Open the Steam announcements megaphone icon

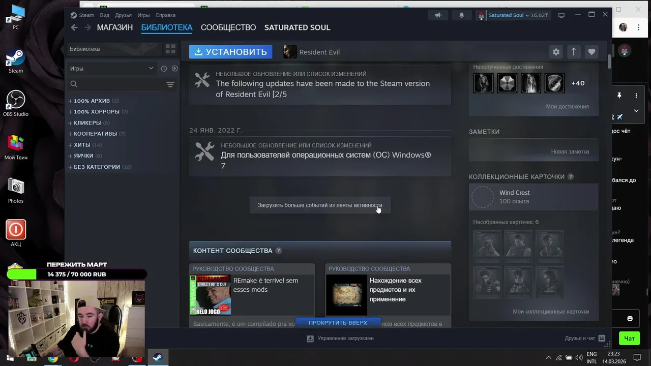pyautogui.click(x=438, y=15)
